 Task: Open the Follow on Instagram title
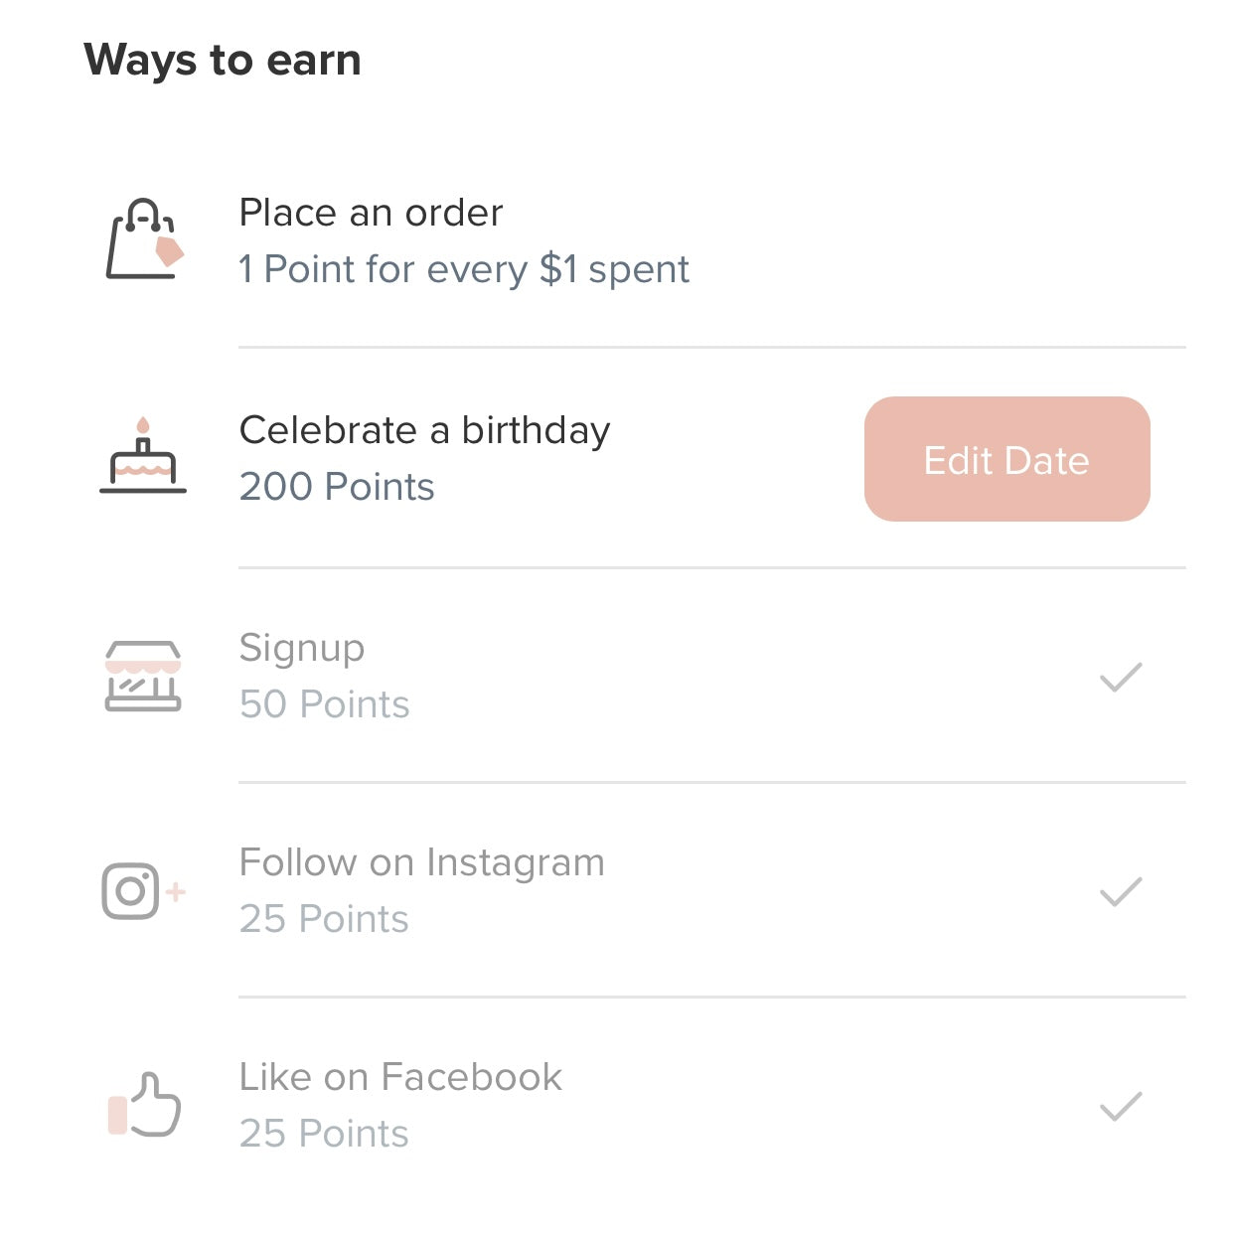click(421, 863)
